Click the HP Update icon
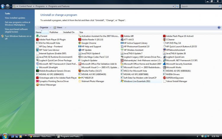222x139 pixels. [80, 50]
